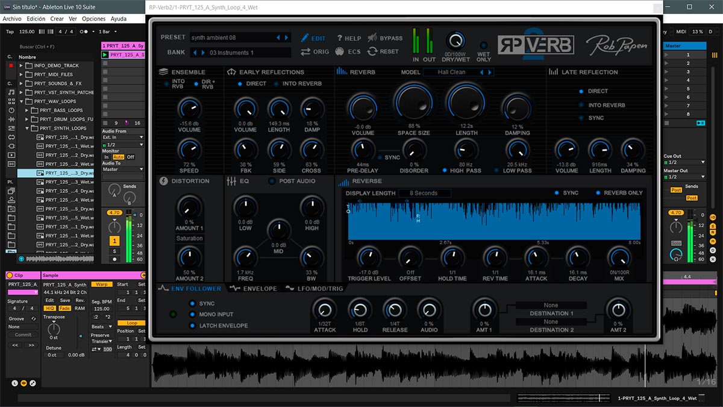This screenshot has height=407, width=723.
Task: Click the Commit groove button
Action: coord(23,335)
